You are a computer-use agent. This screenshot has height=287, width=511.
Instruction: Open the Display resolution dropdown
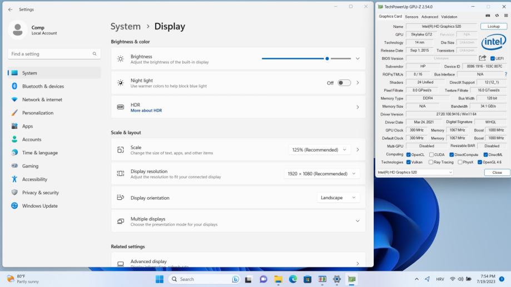tap(321, 174)
